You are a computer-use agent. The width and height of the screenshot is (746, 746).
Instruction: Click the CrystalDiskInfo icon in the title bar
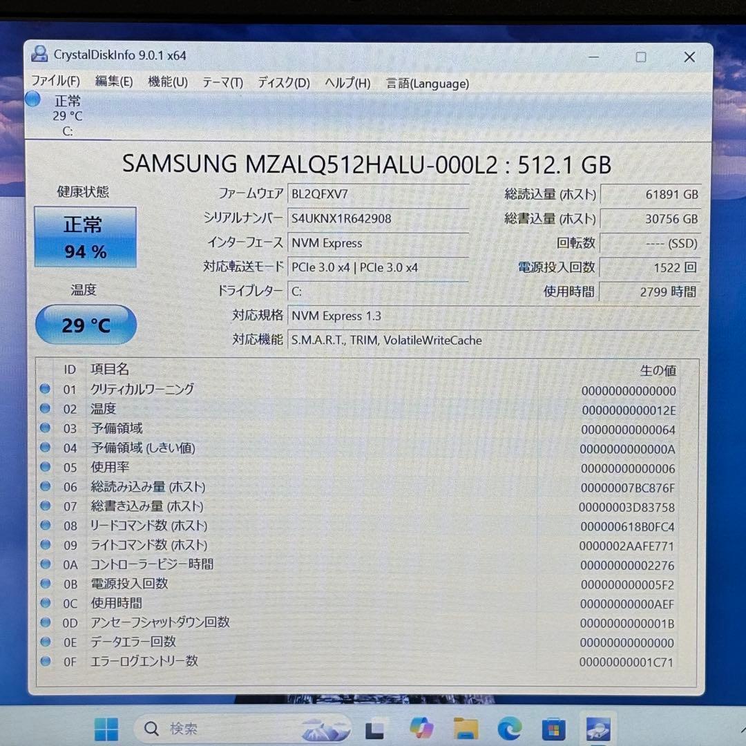(x=39, y=55)
